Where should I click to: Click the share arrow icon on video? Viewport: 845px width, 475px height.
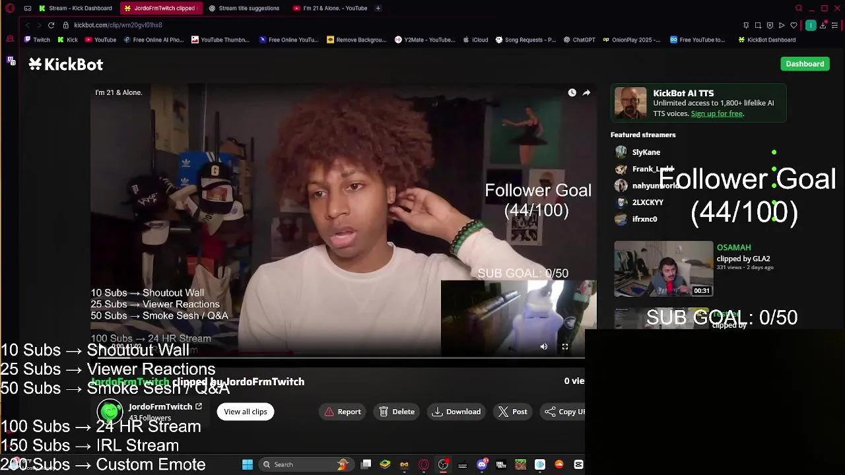click(x=586, y=93)
